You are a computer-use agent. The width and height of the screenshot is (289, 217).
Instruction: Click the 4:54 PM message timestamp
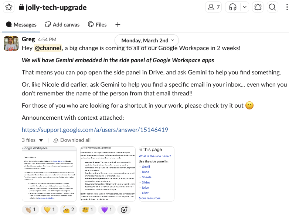point(47,39)
